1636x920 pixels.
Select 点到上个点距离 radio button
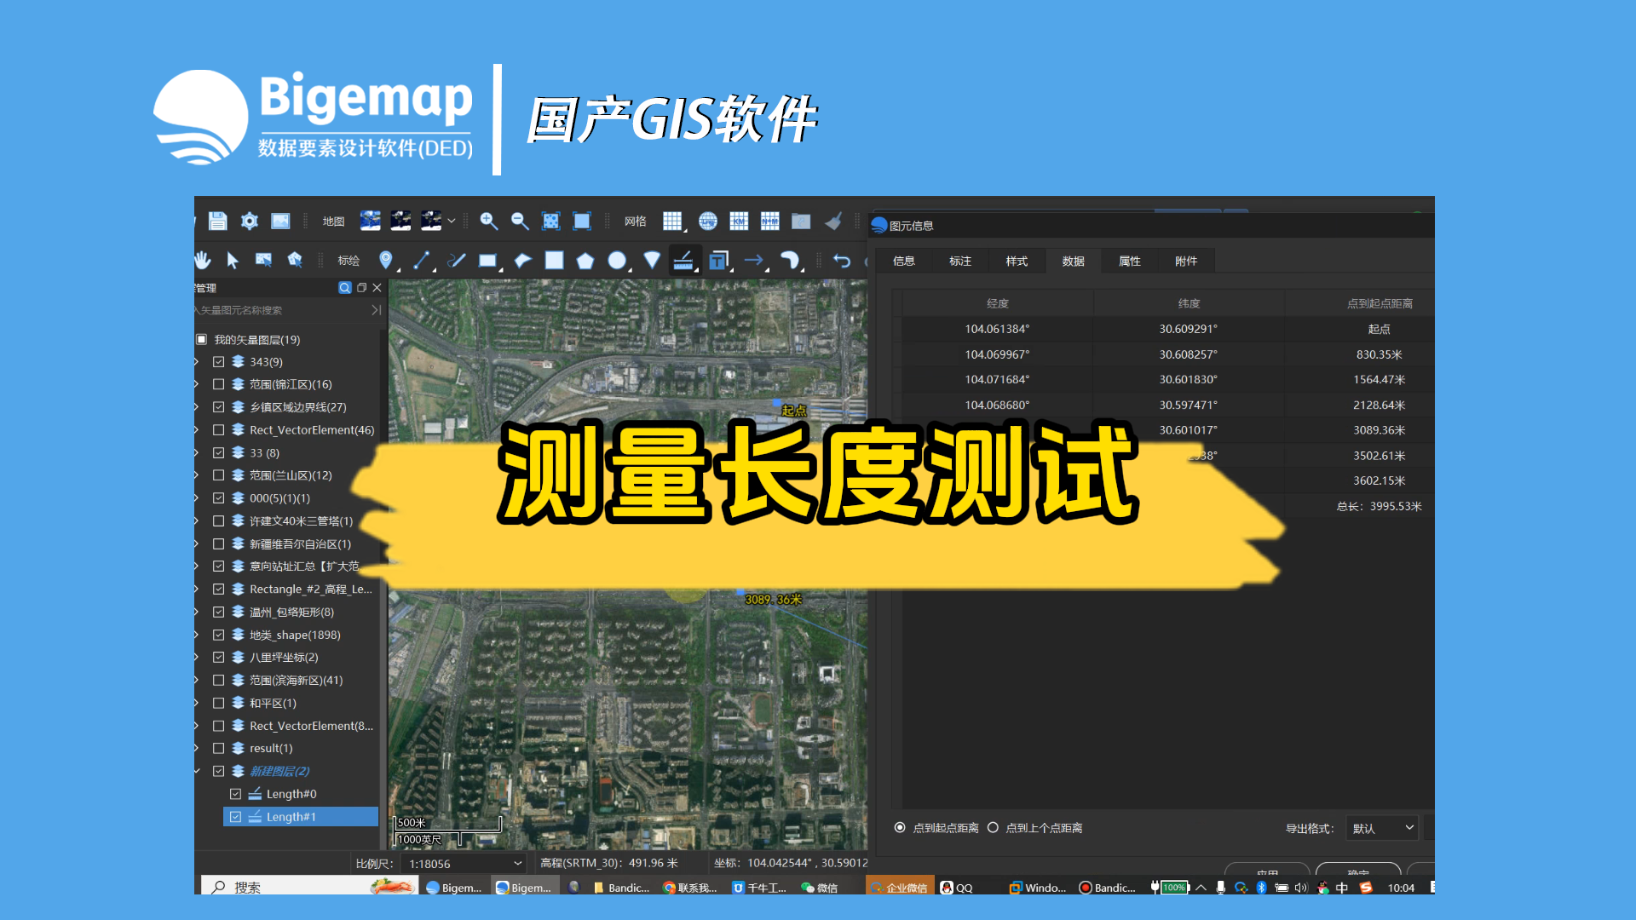993,828
